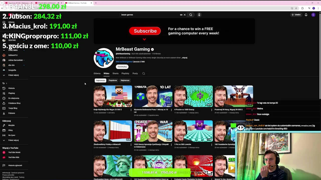The width and height of the screenshot is (321, 180).
Task: Open the account avatar menu
Action: (x=313, y=15)
